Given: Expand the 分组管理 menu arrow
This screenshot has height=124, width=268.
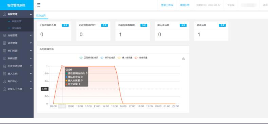Looking at the screenshot, I should point(31,35).
